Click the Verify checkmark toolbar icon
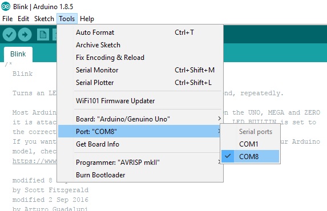327x211 pixels. tap(9, 34)
